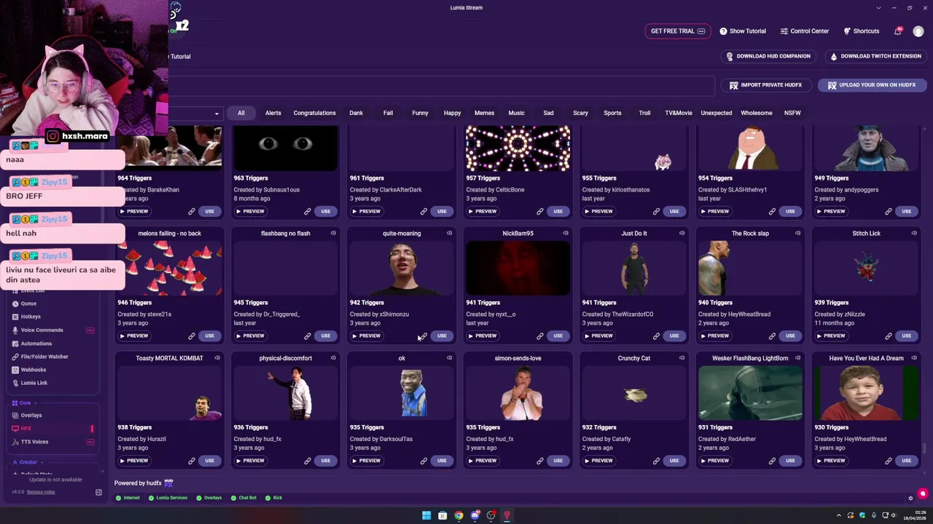
Task: Use the flashbang no flash effect
Action: click(326, 336)
